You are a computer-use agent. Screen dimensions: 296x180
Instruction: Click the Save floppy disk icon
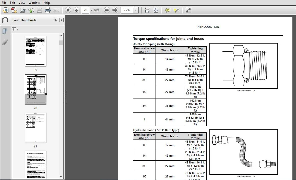(39, 10)
